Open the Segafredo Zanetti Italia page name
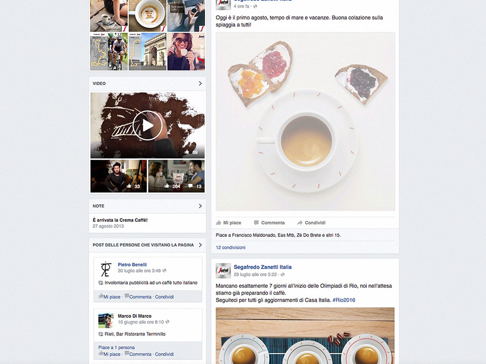This screenshot has height=364, width=486. [x=262, y=267]
